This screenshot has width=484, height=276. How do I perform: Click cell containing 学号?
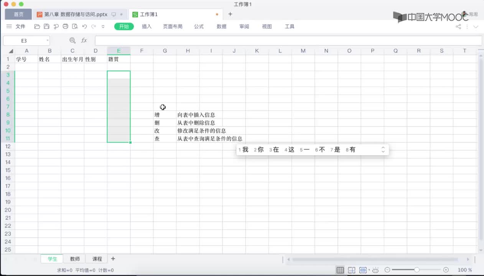pyautogui.click(x=26, y=59)
